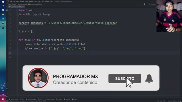Open the View menu
Screen dimensions: 182x102
[17, 1]
